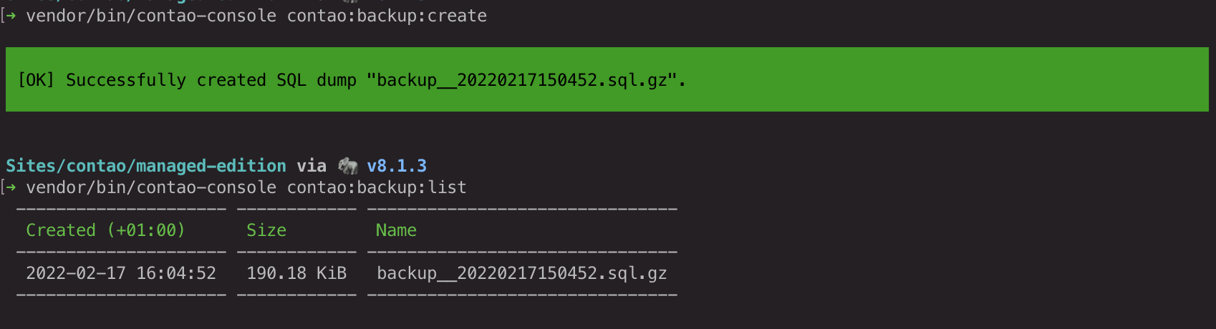This screenshot has height=329, width=1216.
Task: Click the green success message banner
Action: coord(607,79)
